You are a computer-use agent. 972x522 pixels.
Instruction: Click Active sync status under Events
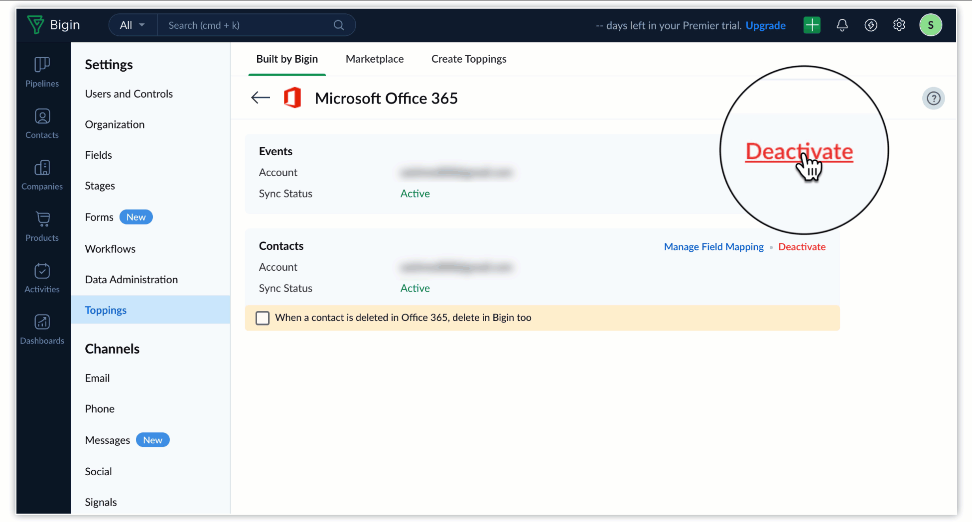415,194
